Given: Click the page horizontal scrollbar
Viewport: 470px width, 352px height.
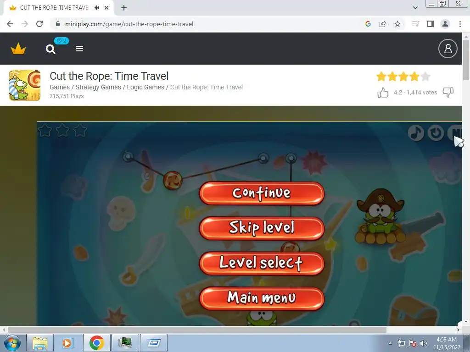Looking at the screenshot, I should coord(197,330).
